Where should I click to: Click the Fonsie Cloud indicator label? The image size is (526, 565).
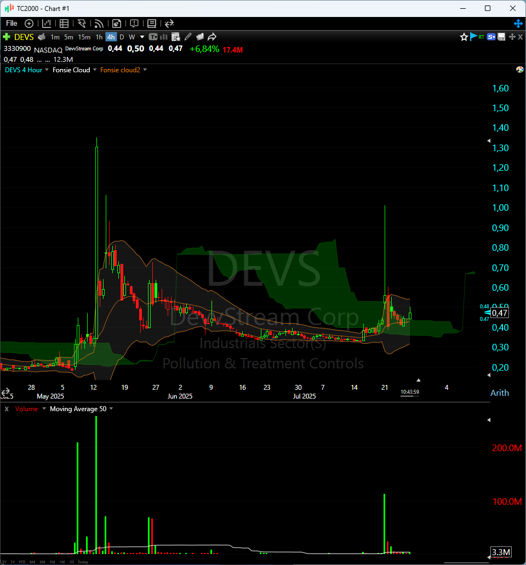(71, 70)
